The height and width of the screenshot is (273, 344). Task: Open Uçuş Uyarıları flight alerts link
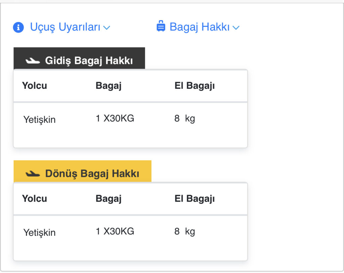click(65, 27)
